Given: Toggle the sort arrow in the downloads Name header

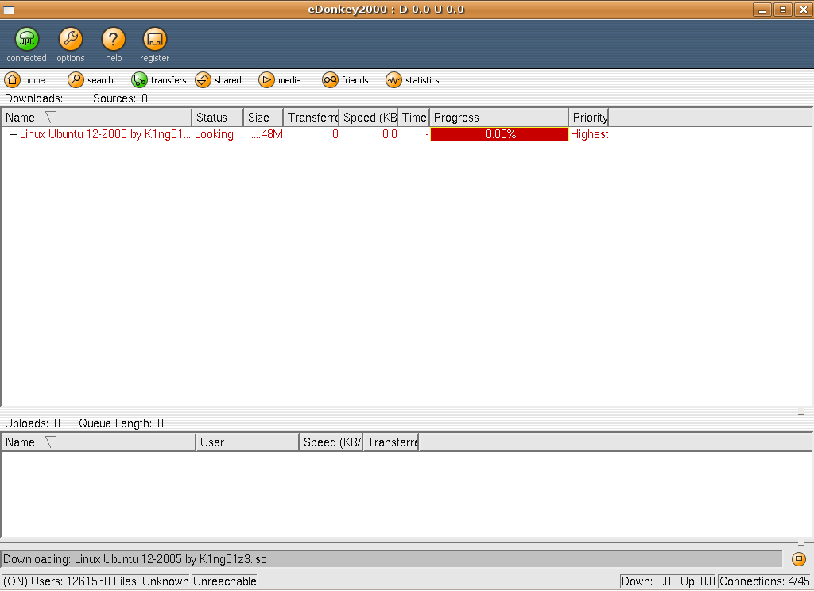Looking at the screenshot, I should click(50, 118).
